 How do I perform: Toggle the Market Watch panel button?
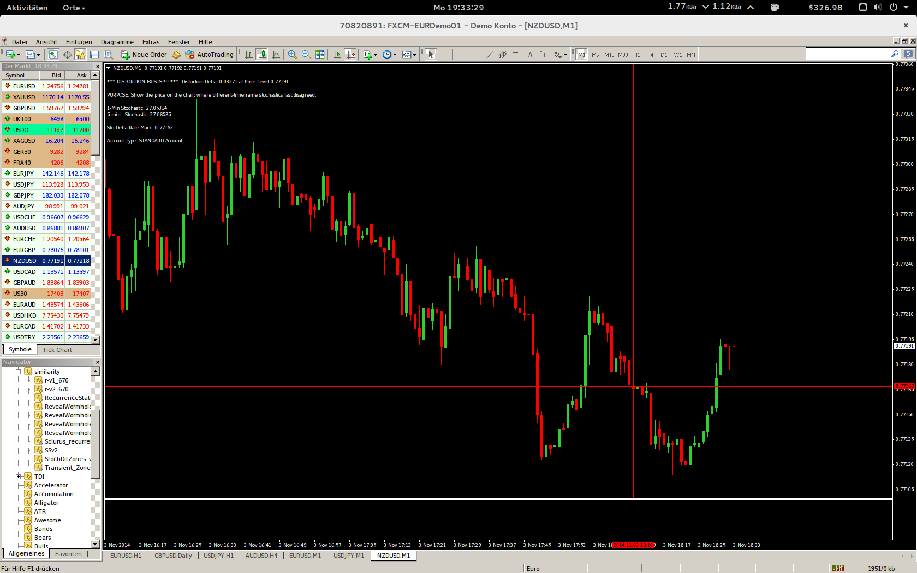[x=53, y=55]
